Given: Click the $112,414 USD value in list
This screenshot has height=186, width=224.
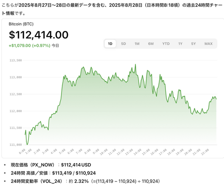Looking at the screenshot, I should 76,165.
